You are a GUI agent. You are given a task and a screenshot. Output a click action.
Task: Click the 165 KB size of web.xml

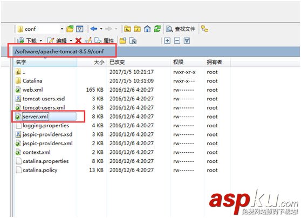coord(94,90)
